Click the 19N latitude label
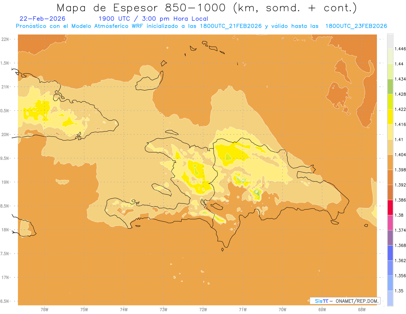 tap(5, 182)
